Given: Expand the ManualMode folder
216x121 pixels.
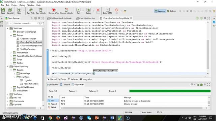Looking at the screenshot, I should point(11,53).
